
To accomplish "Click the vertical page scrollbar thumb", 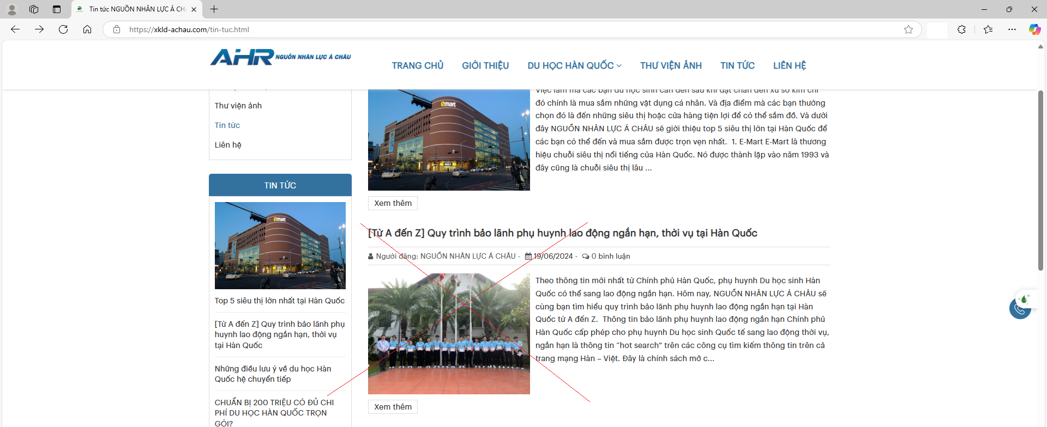I will tap(1040, 180).
